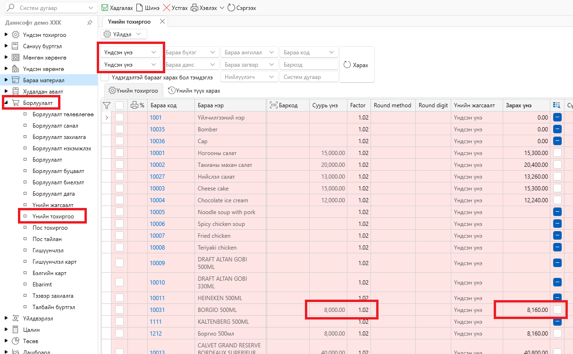This screenshot has width=573, height=354.
Task: Click item code link 10031
Action: tap(157, 310)
